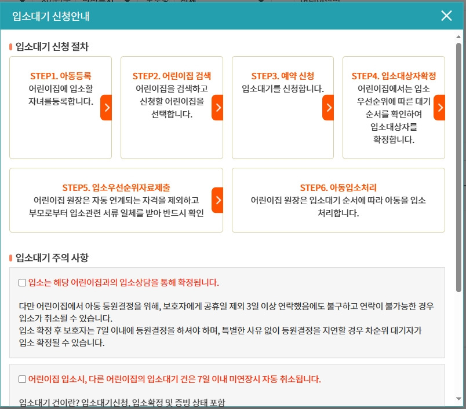Click the arrow icon on STEP3 예약 신청 card
Viewport: 466px width, 409px height.
(x=329, y=108)
